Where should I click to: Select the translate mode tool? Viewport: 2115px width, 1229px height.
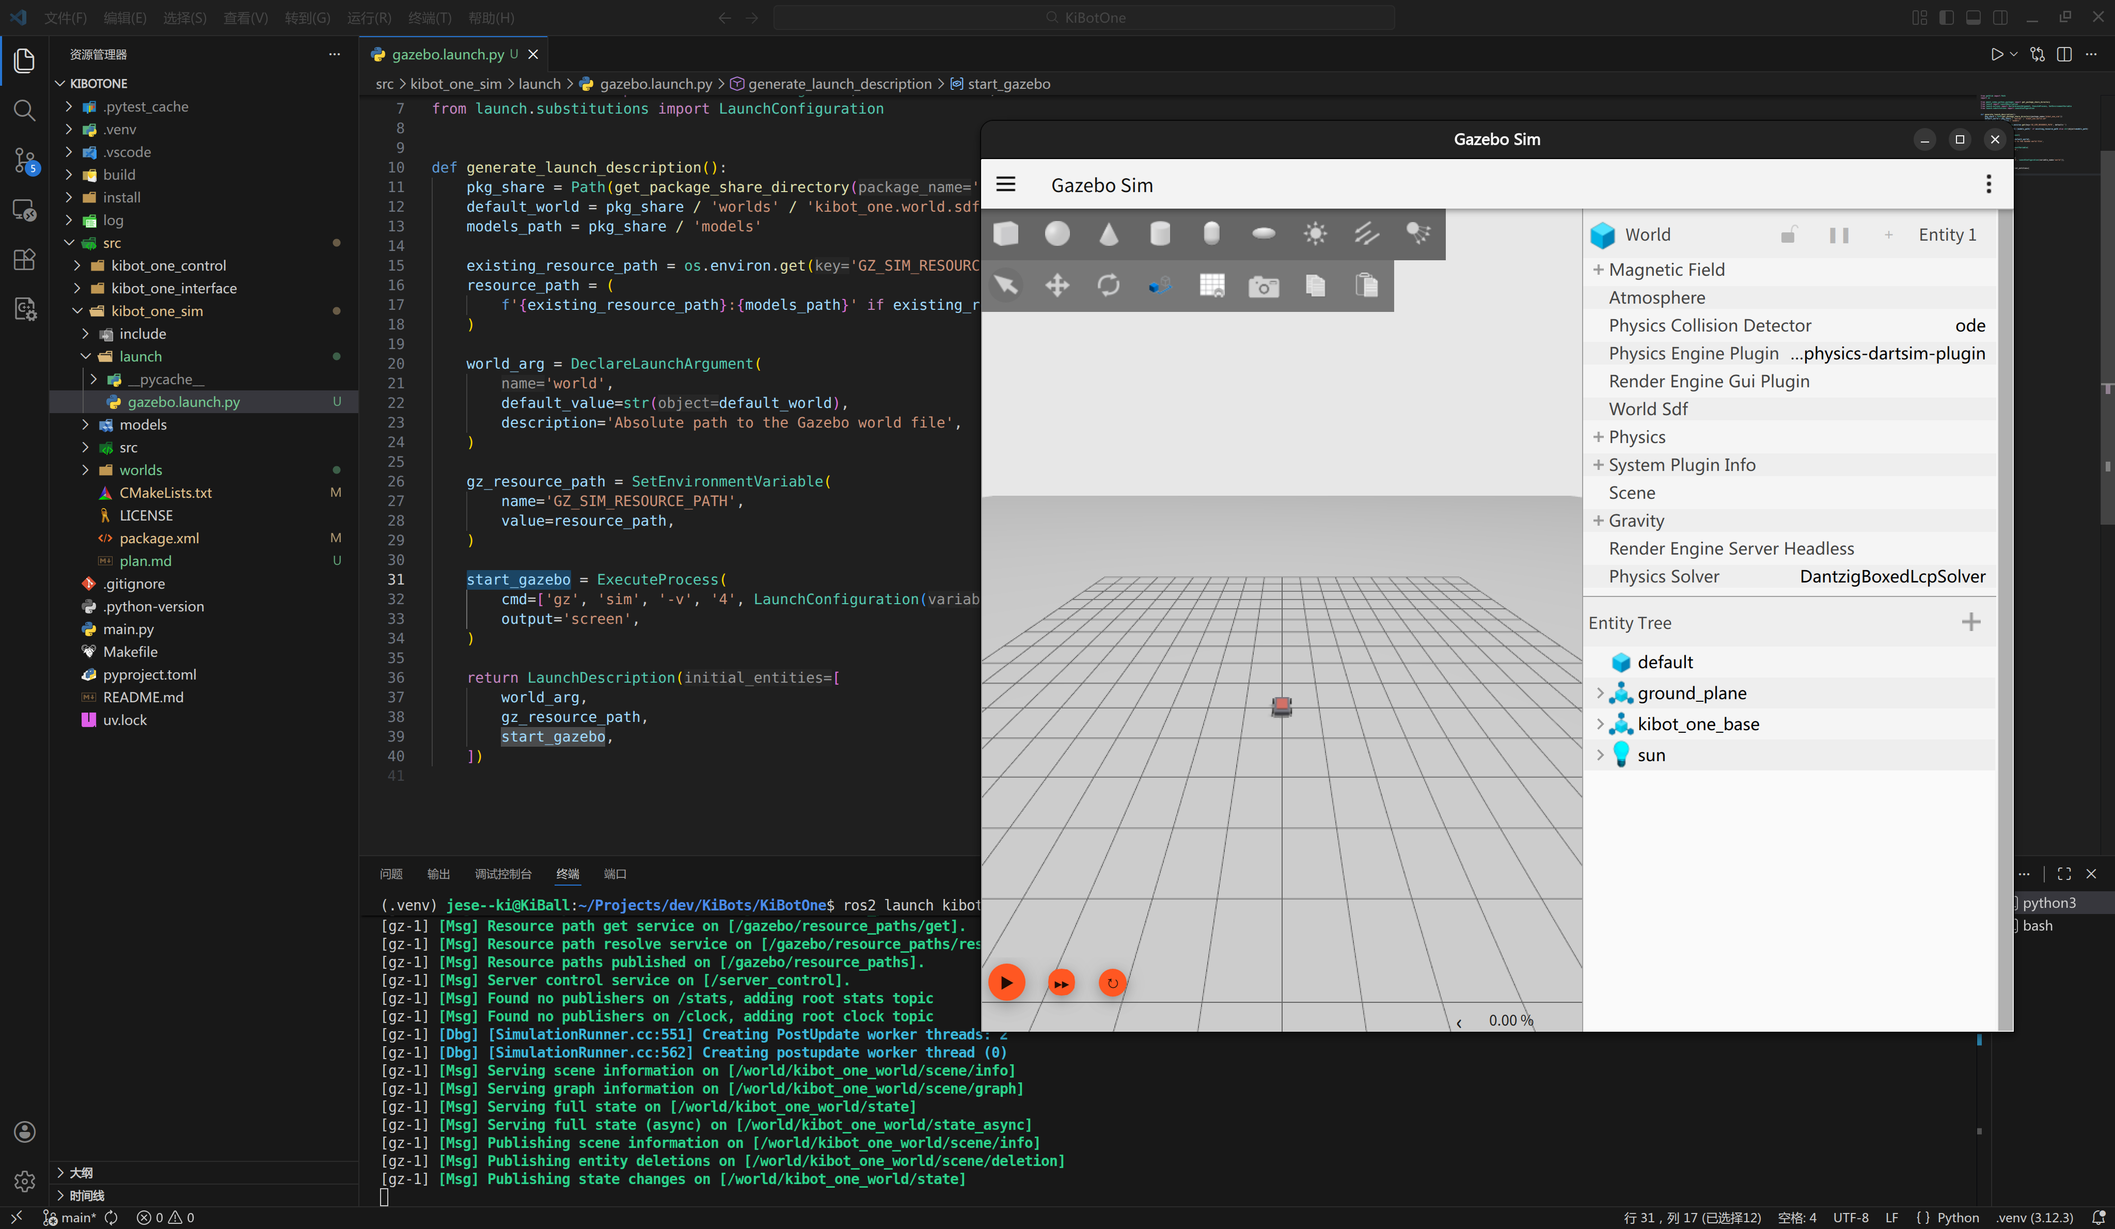pos(1056,286)
